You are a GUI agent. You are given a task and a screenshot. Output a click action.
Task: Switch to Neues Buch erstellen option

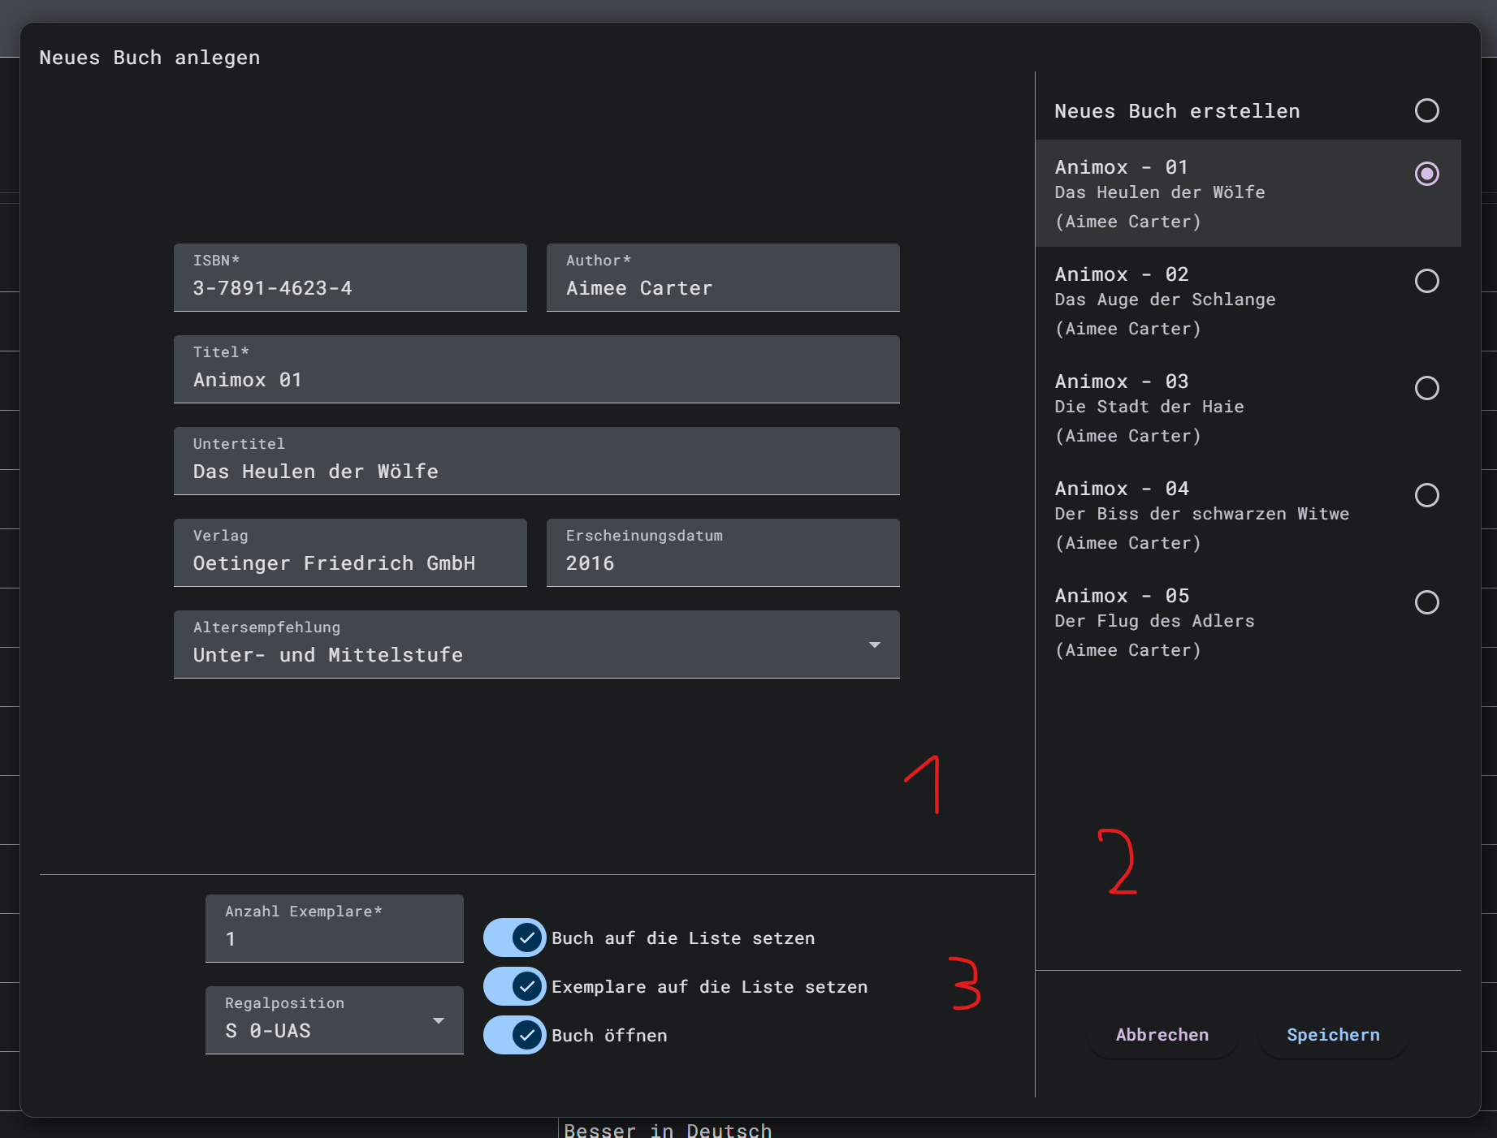pos(1427,110)
